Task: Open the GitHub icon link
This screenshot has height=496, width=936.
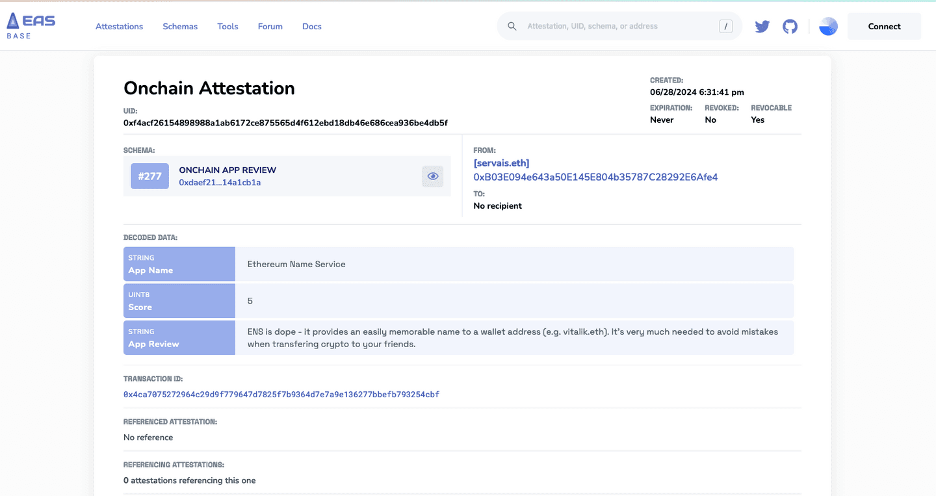Action: (x=790, y=27)
